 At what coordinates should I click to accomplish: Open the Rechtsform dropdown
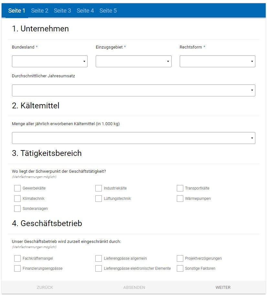click(217, 61)
